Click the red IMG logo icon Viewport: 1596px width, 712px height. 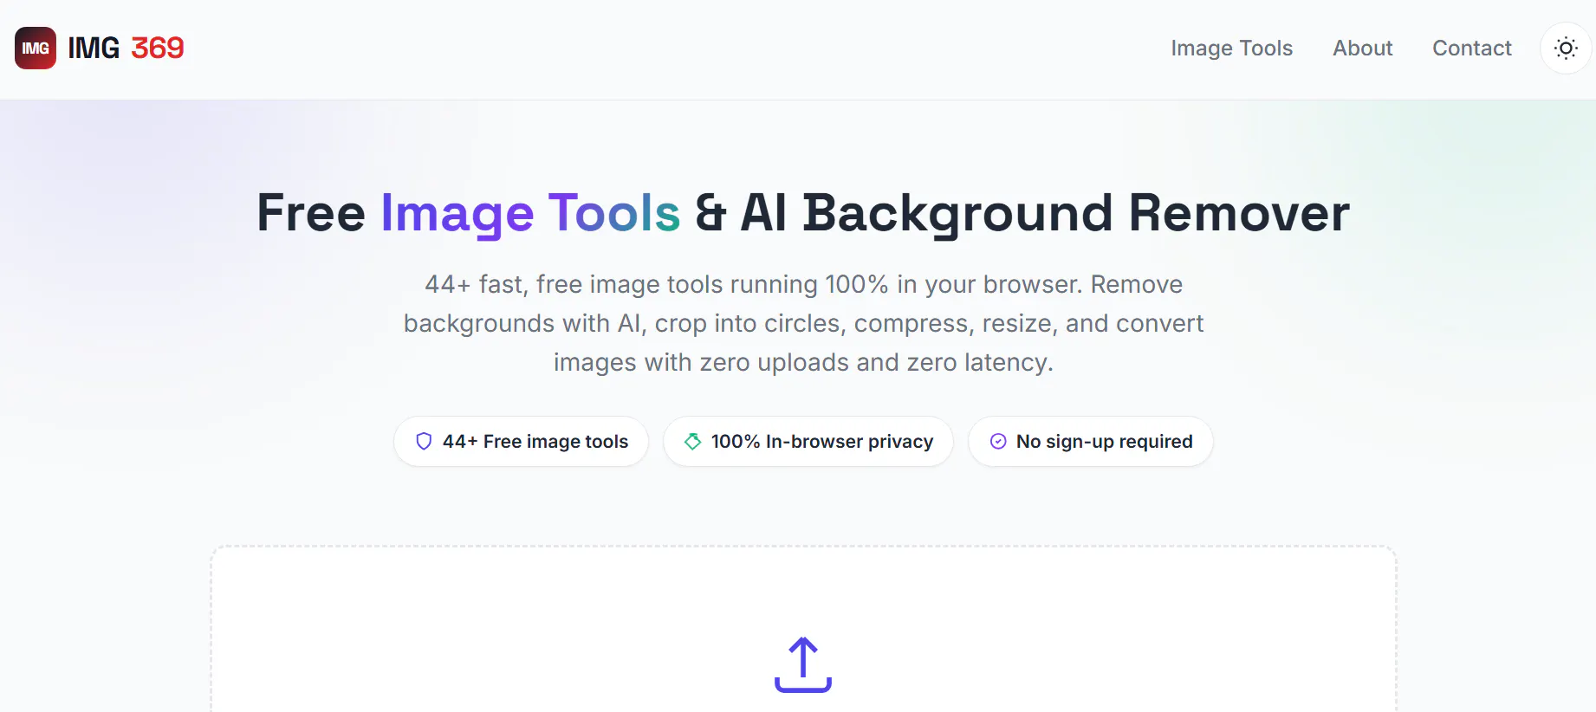click(x=36, y=49)
